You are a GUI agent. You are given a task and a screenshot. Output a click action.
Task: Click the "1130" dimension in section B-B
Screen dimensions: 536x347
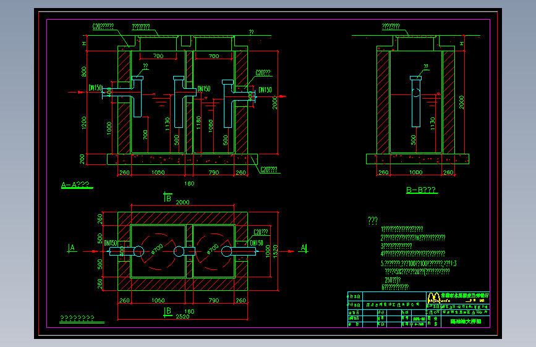(x=432, y=123)
